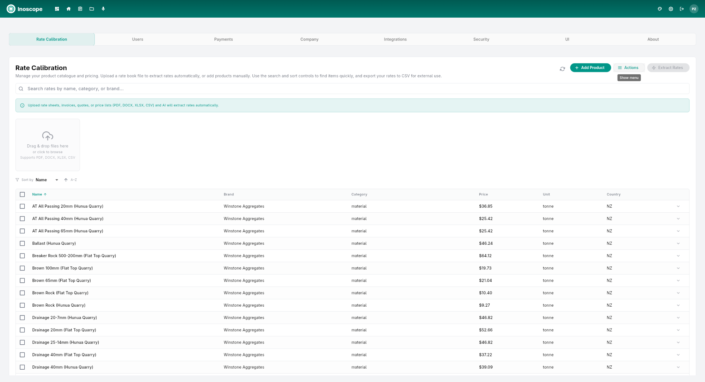Open the Dashboard grid icon in navbar
This screenshot has height=382, width=705.
tap(57, 9)
